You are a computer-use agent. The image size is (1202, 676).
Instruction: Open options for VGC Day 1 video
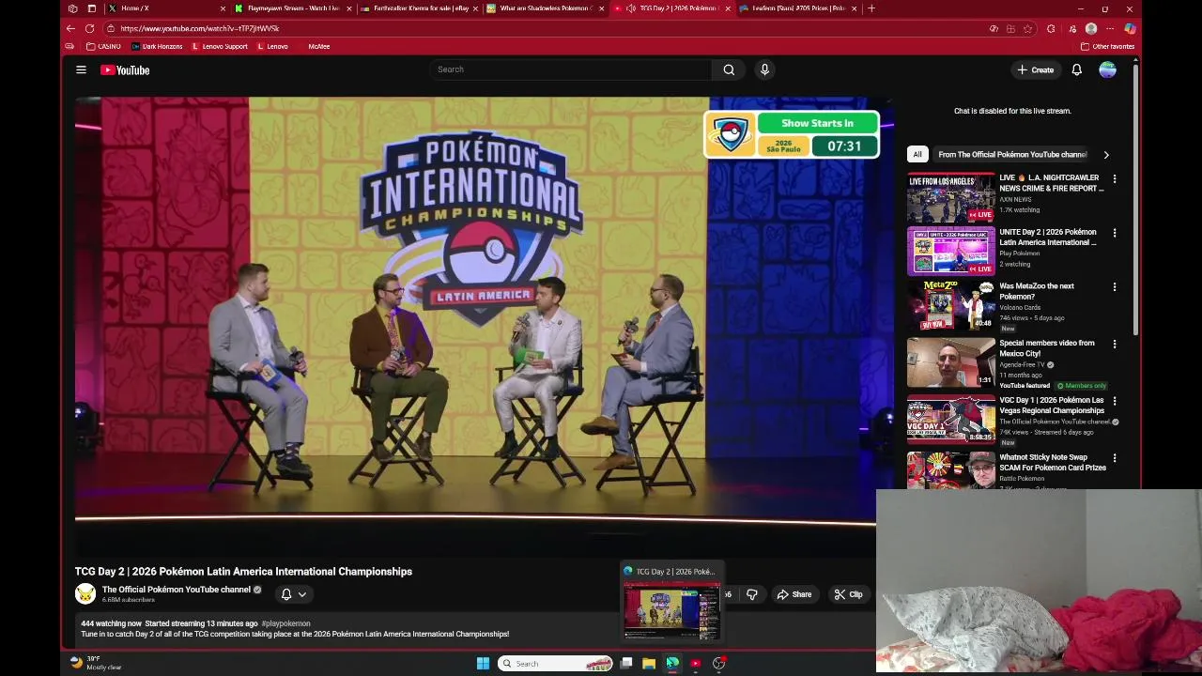click(x=1115, y=401)
